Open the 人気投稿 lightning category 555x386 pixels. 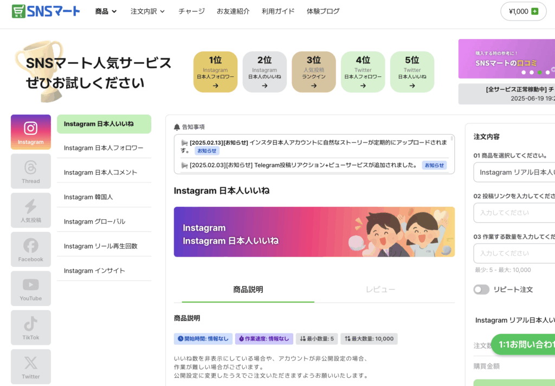pos(31,210)
